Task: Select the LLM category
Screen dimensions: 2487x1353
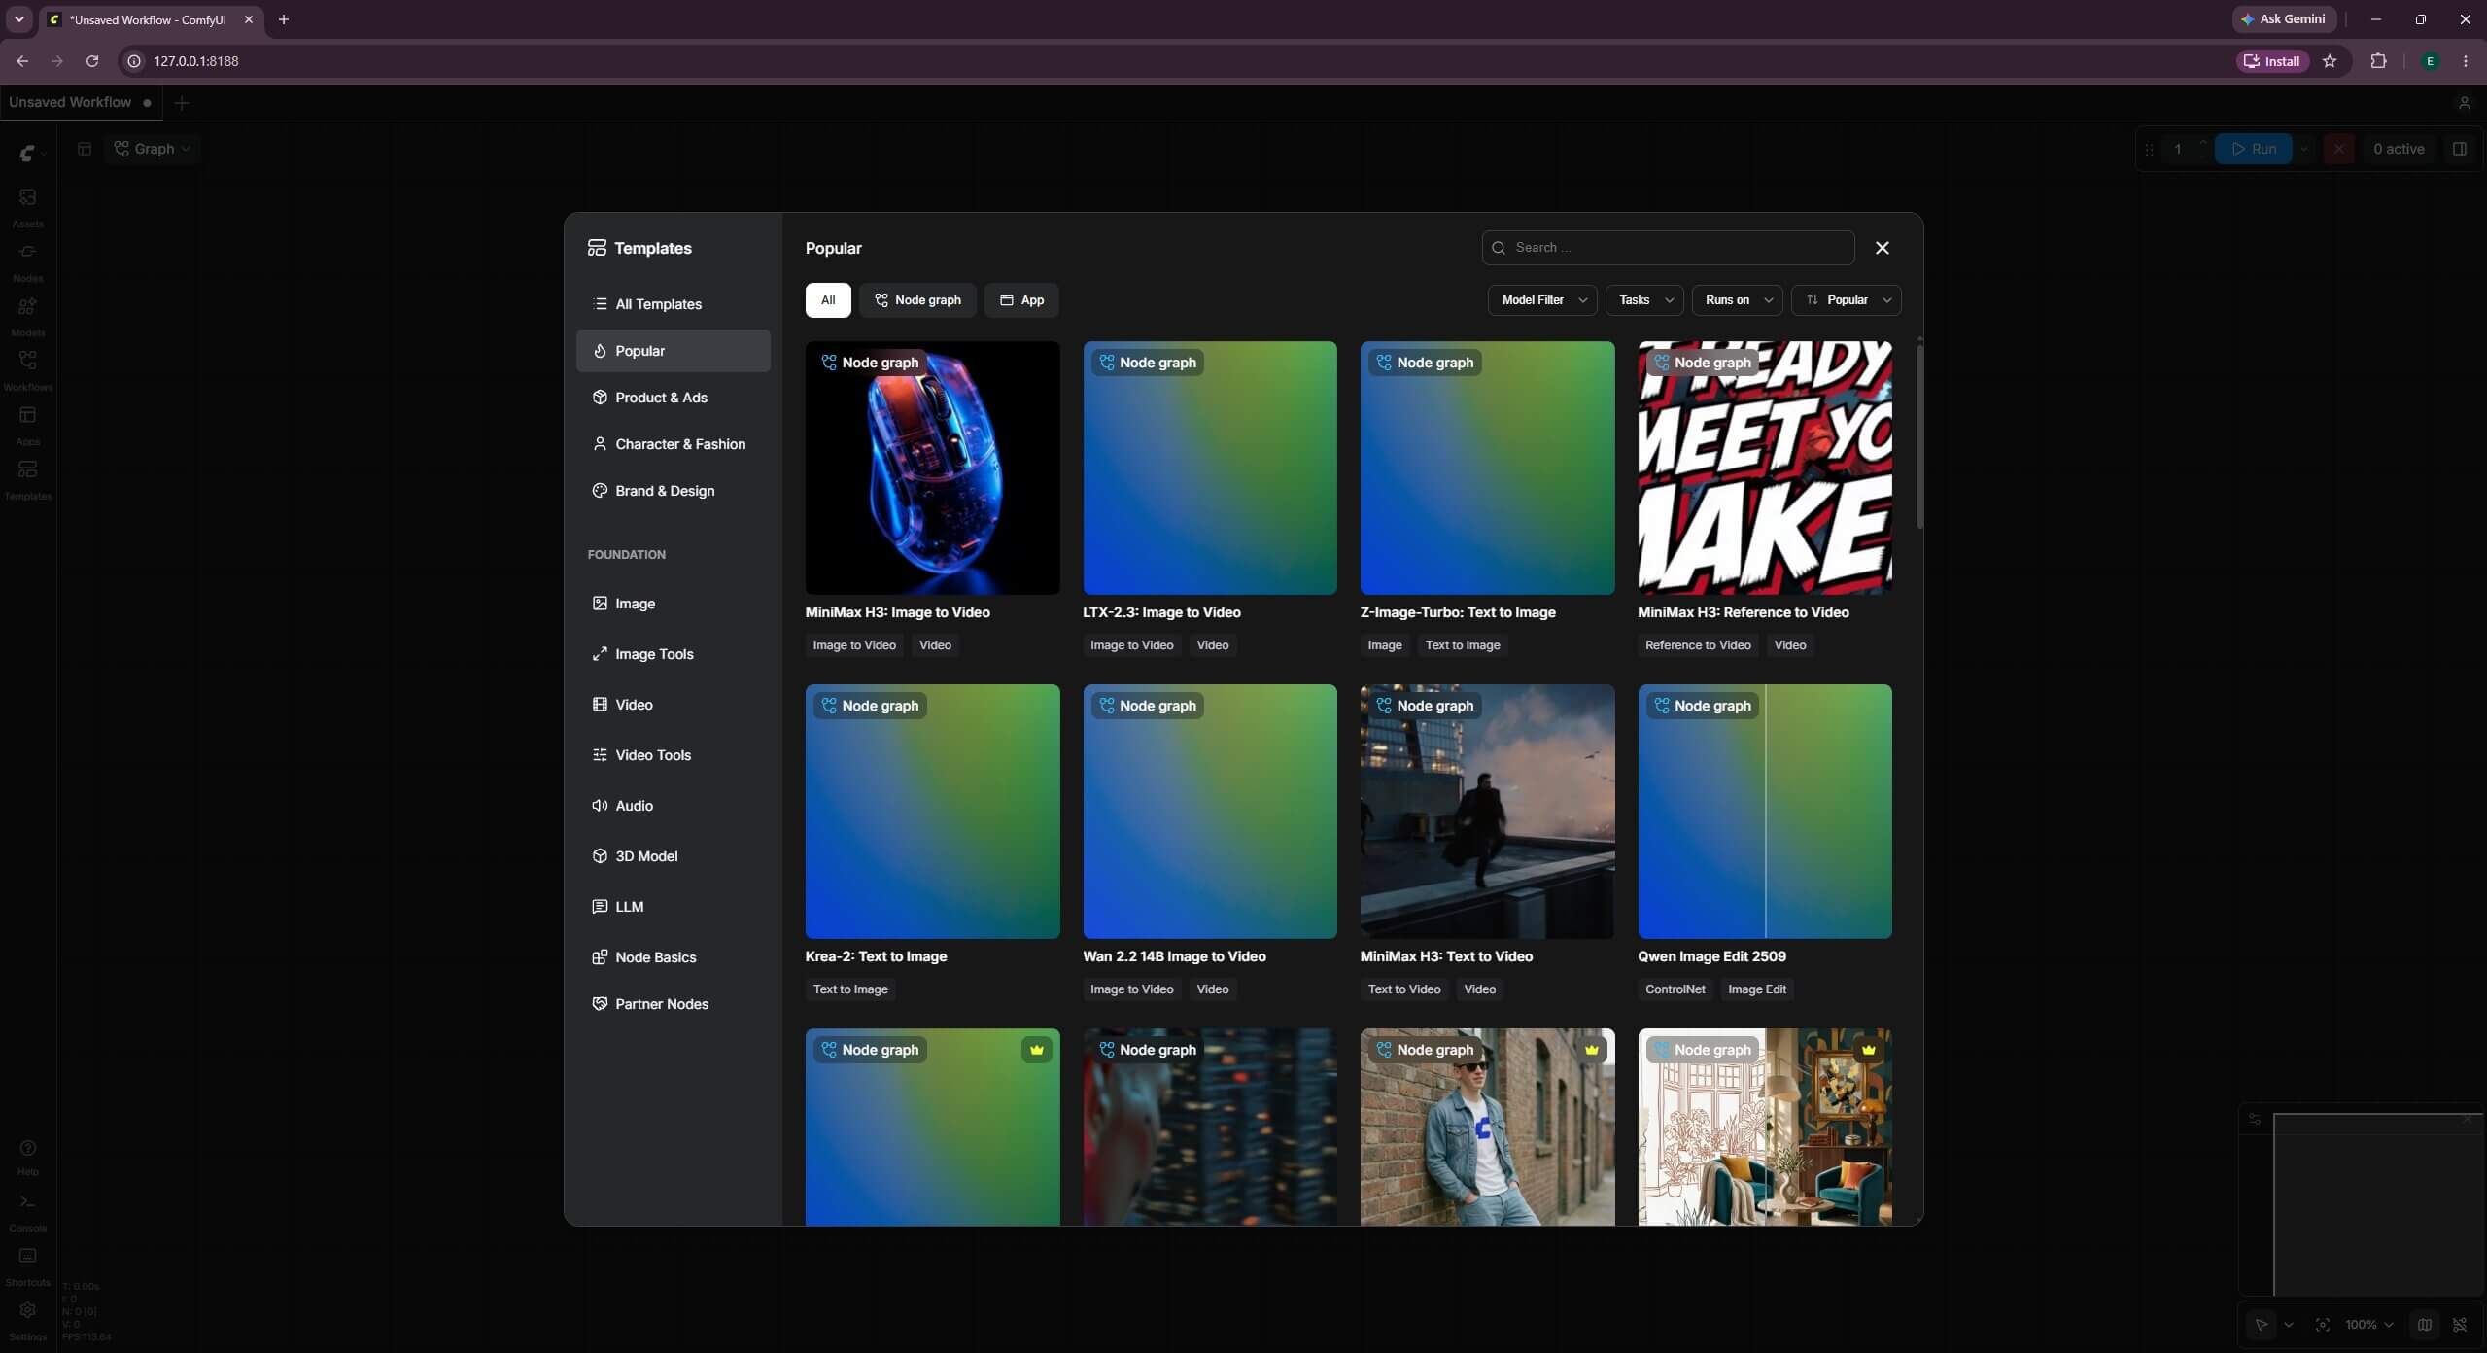Action: click(673, 907)
